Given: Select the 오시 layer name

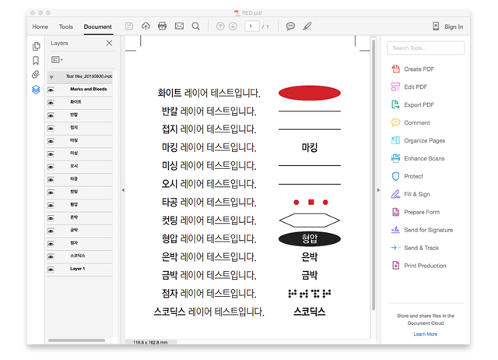Looking at the screenshot, I should (x=74, y=166).
